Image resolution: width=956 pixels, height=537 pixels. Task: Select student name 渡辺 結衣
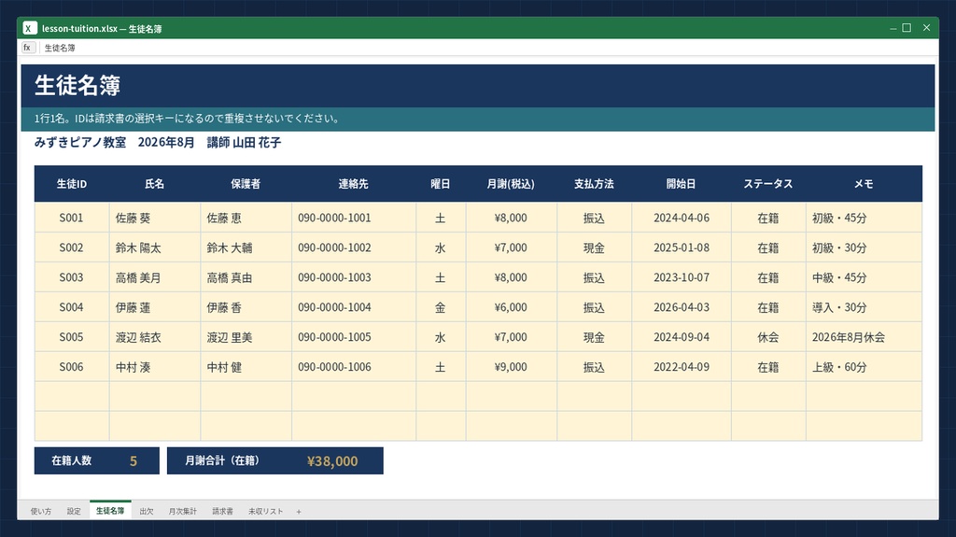[x=155, y=337]
